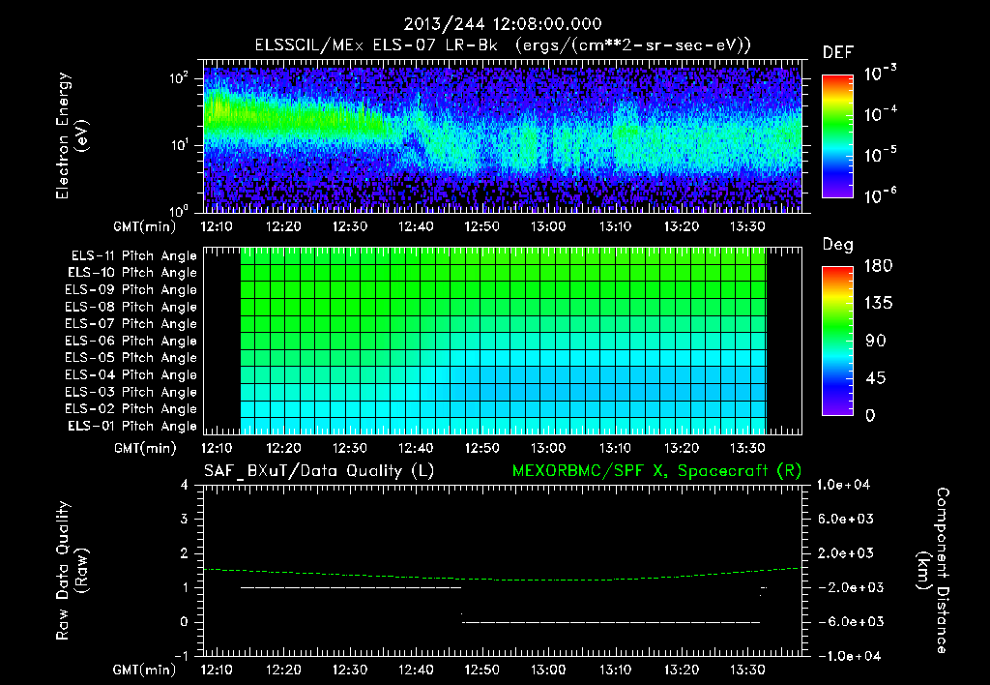Select the Raw Data Quality (Raw) axis label

(72, 571)
